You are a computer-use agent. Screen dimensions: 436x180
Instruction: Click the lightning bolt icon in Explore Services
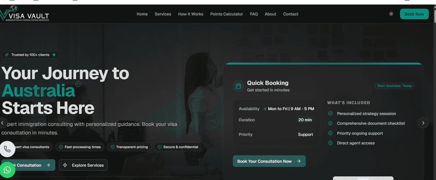coord(65,165)
